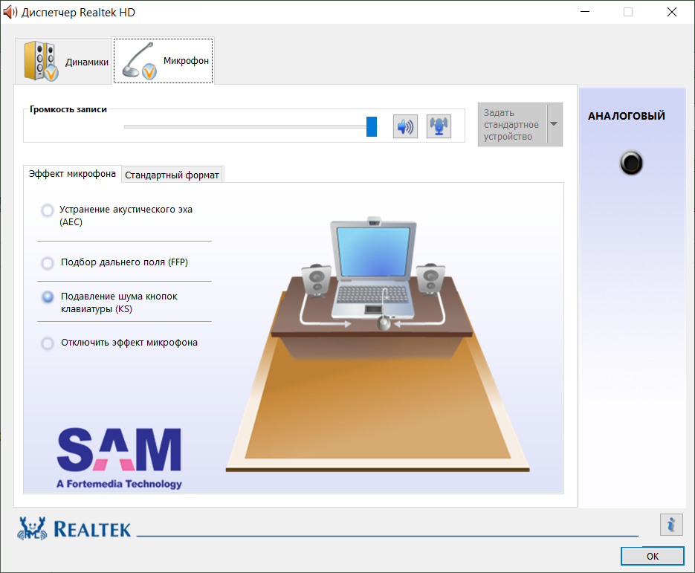
Task: Enable Устранение акустического эха (AEC)
Action: pyautogui.click(x=47, y=210)
